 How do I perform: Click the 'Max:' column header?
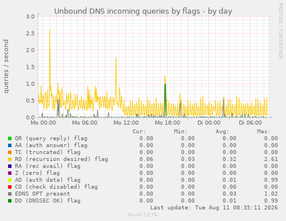(264, 132)
